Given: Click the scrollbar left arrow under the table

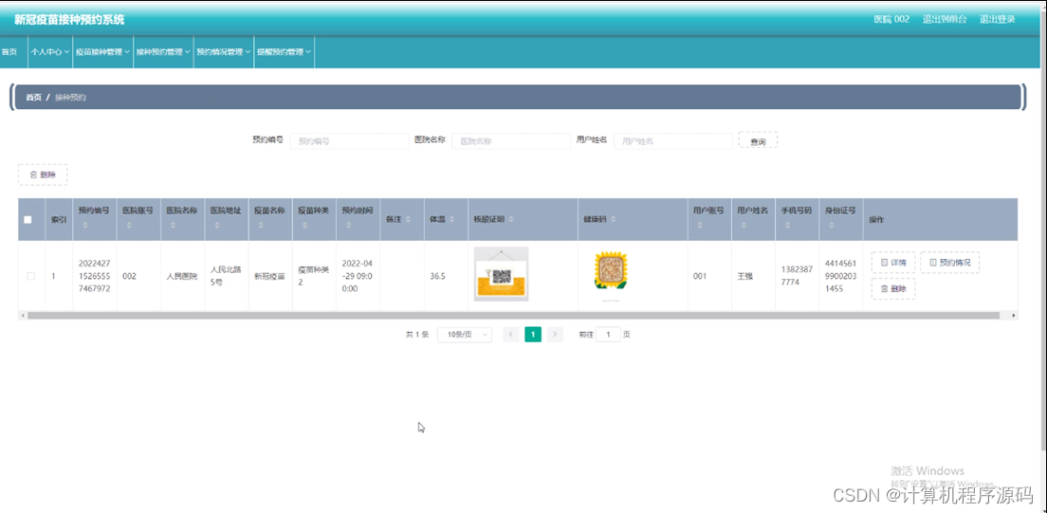Looking at the screenshot, I should click(x=22, y=315).
